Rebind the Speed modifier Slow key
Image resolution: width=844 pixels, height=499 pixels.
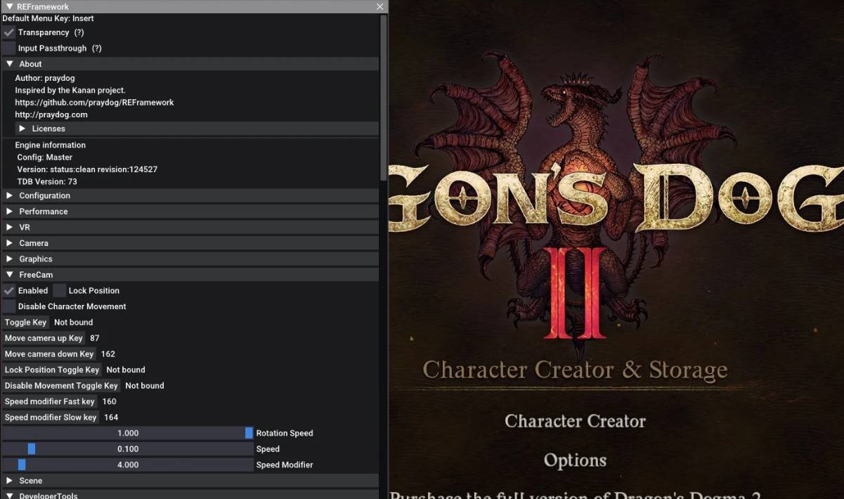click(x=51, y=417)
